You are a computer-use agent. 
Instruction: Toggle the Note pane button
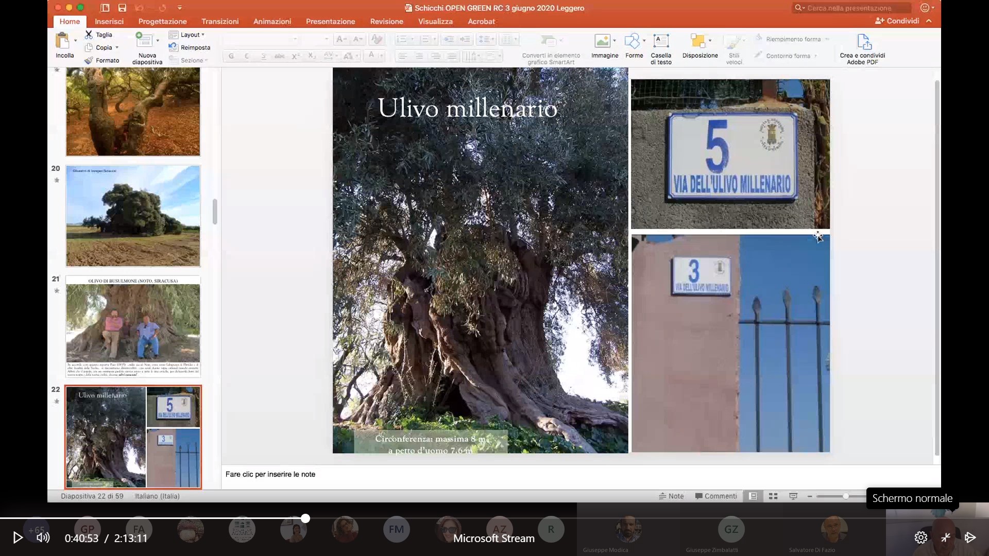[671, 496]
